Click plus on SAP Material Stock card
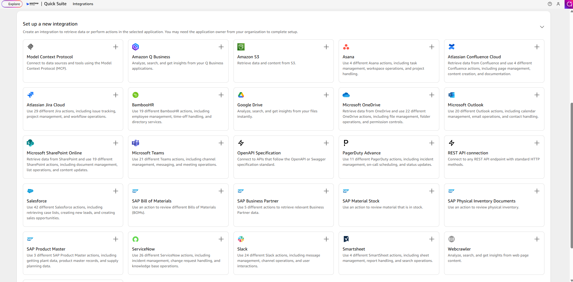This screenshot has width=573, height=282. pyautogui.click(x=432, y=191)
